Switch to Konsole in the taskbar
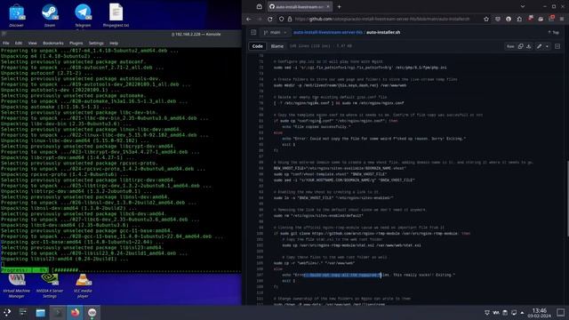 pos(58,312)
